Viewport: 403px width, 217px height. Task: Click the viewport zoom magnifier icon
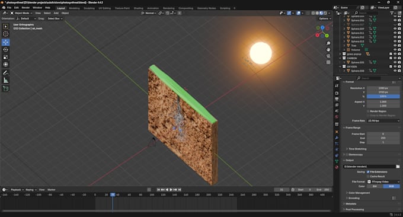click(328, 43)
